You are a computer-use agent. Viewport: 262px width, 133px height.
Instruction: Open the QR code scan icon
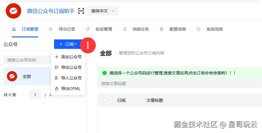(81, 11)
